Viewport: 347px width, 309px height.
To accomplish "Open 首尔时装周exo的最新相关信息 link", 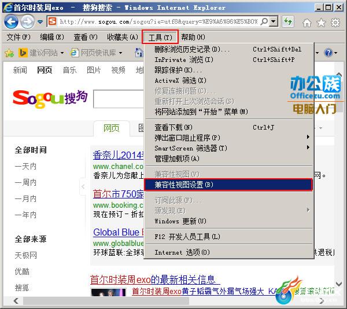I will [155, 280].
